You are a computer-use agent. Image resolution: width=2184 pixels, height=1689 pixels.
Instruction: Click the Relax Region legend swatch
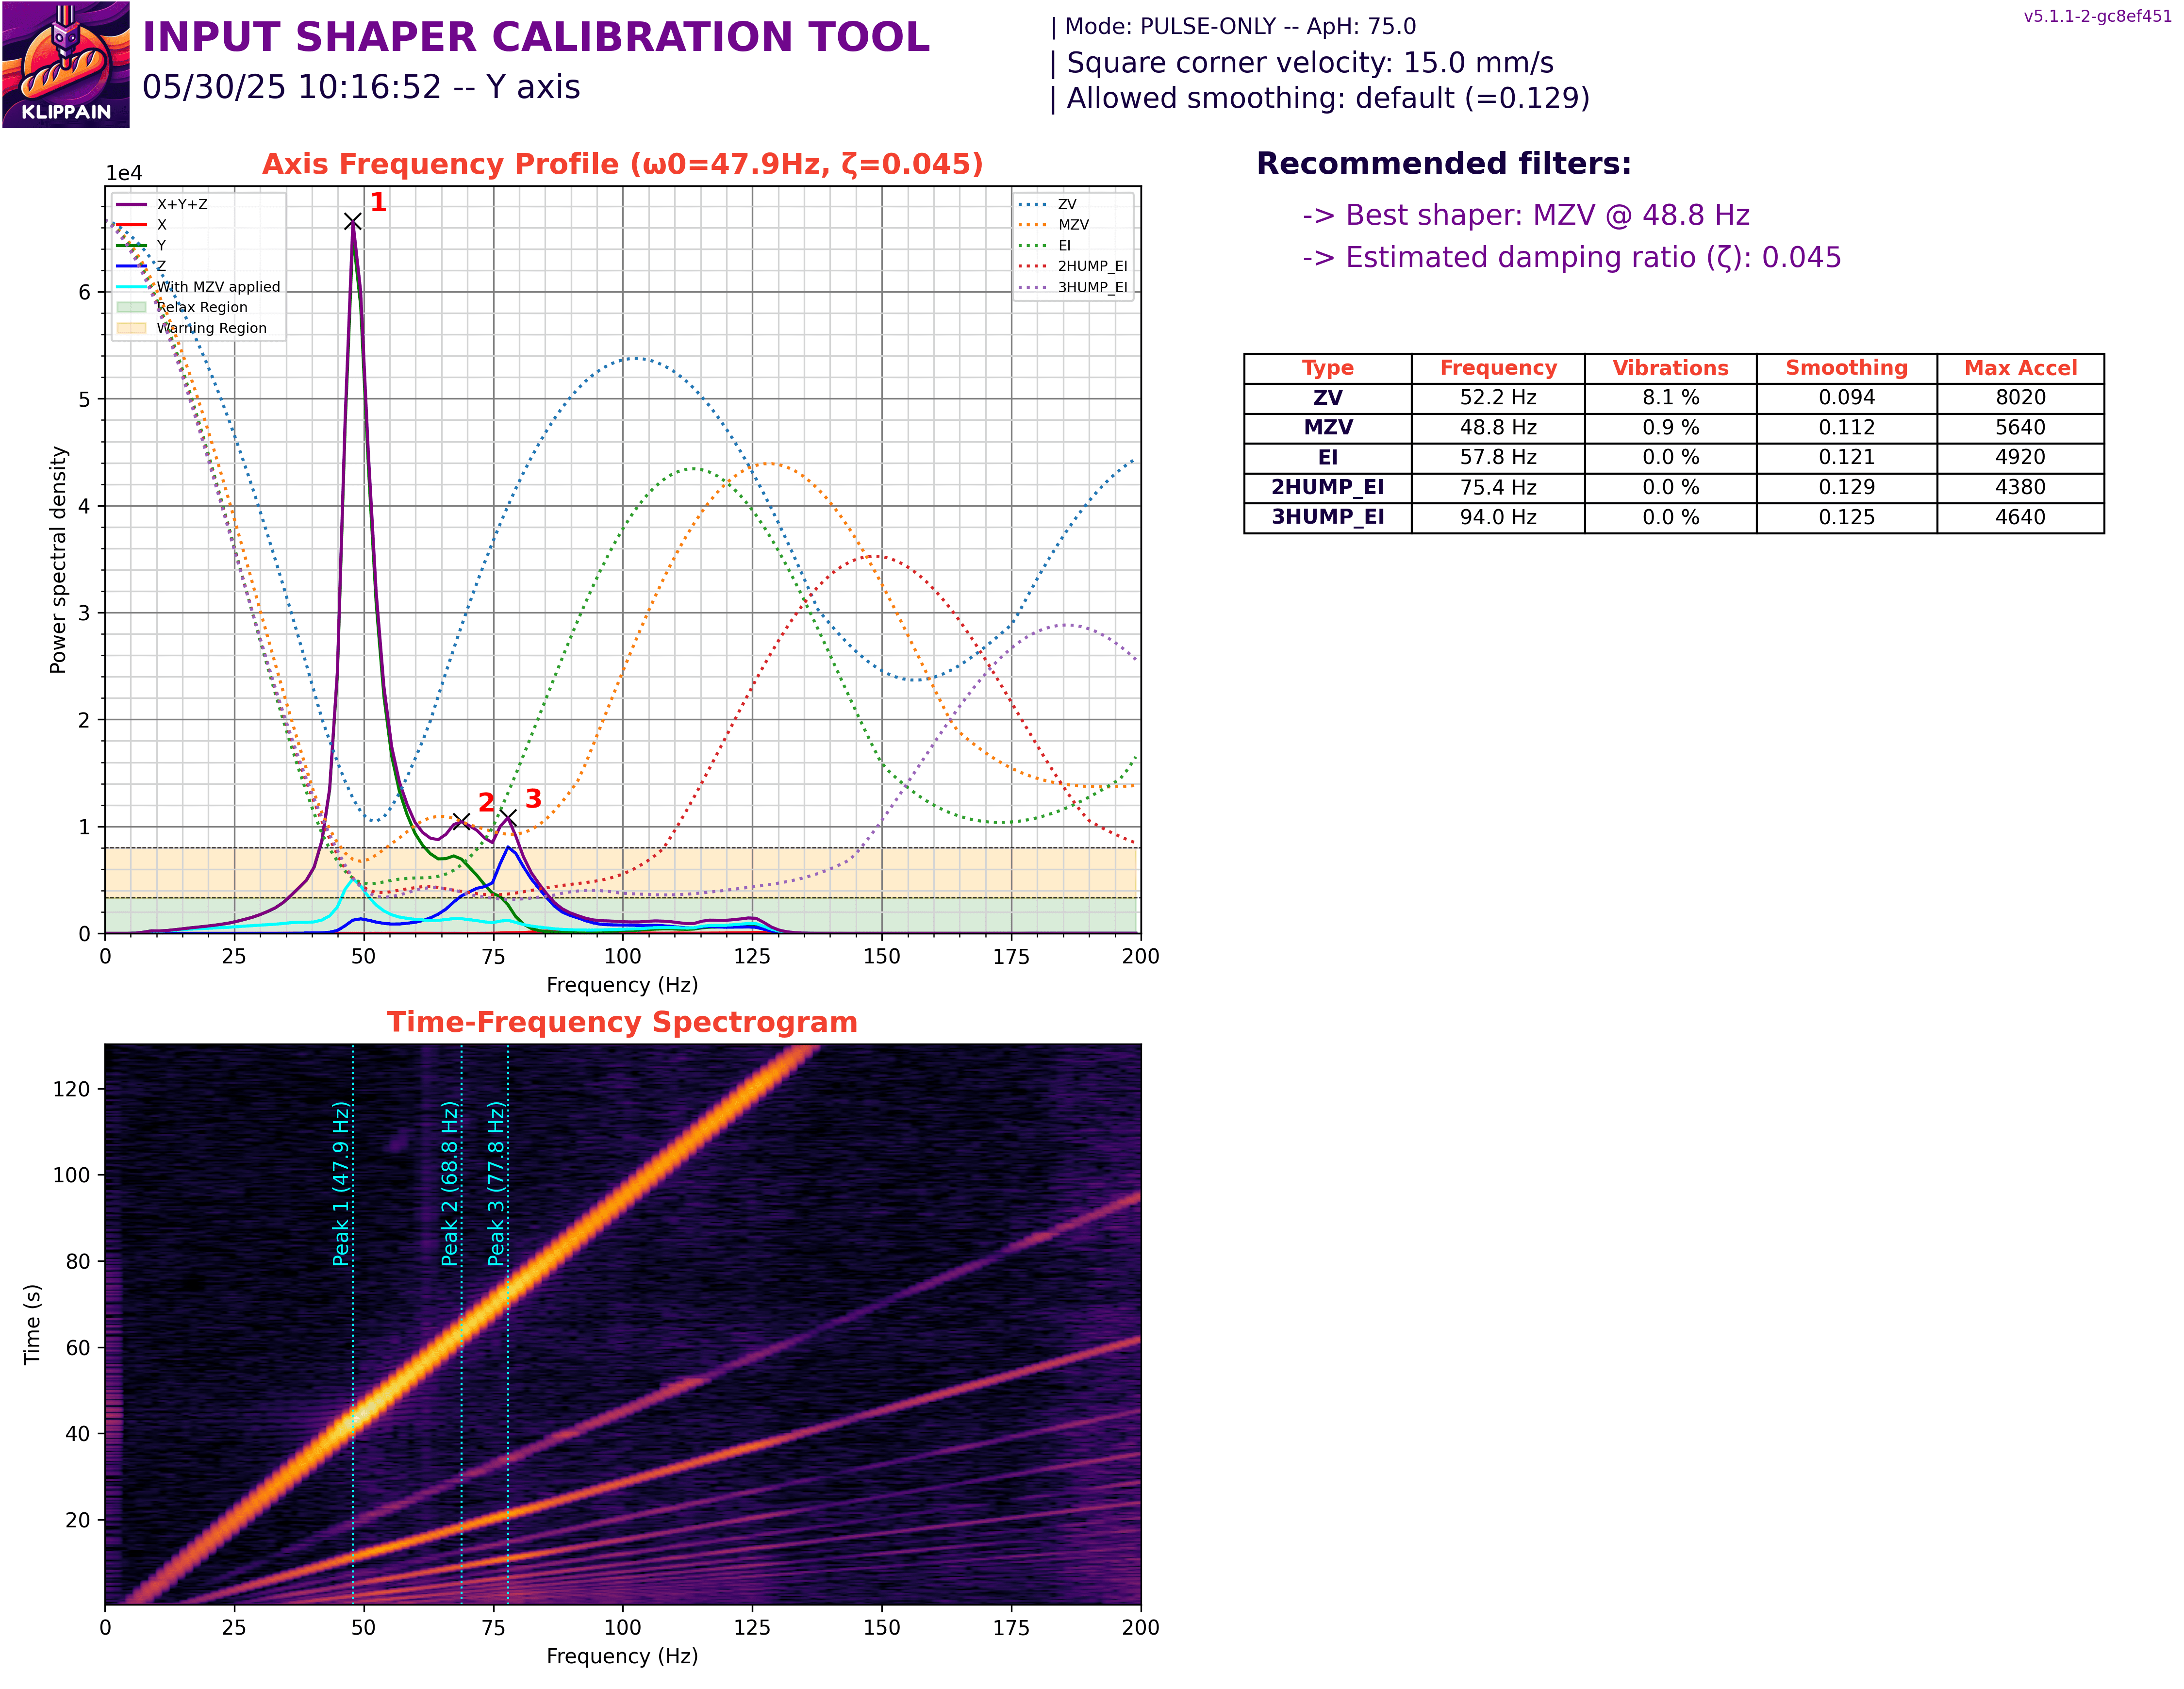pyautogui.click(x=131, y=307)
